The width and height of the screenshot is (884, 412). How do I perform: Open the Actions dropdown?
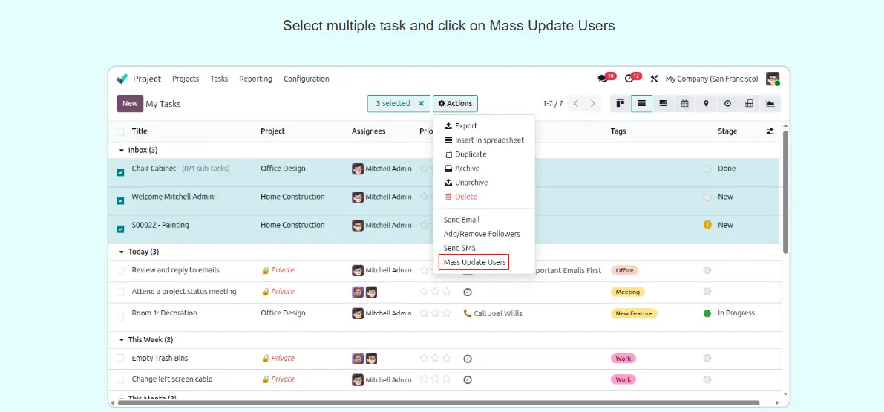tap(455, 104)
